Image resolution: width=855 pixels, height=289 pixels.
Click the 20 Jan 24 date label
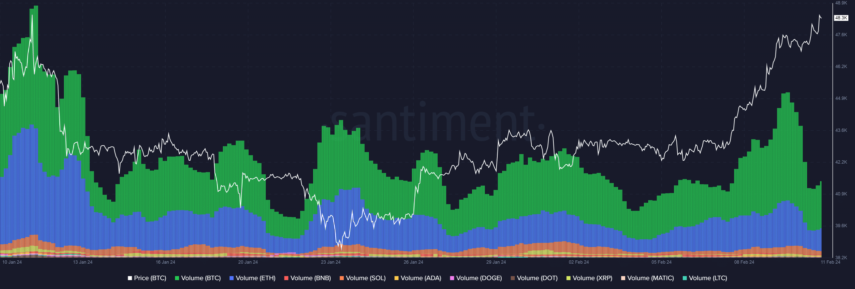[x=248, y=262]
